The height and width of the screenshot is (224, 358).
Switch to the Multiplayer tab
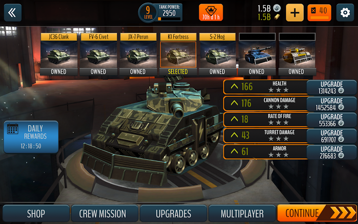(242, 214)
